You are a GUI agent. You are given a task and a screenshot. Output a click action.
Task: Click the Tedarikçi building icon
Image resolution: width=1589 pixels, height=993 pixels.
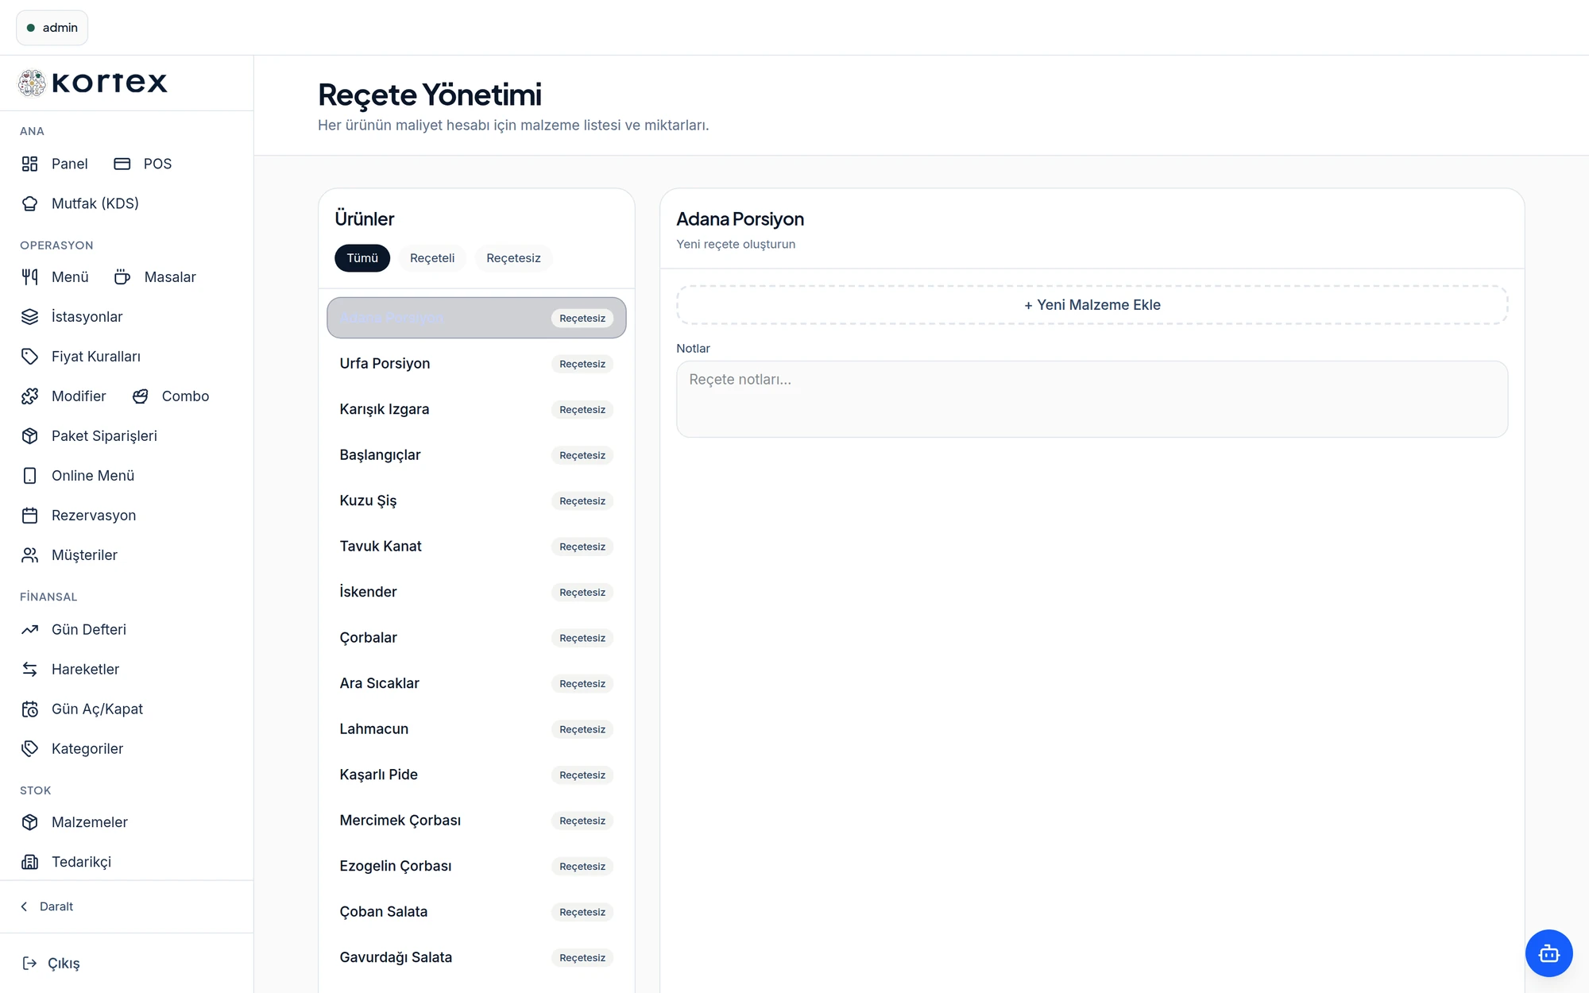[x=29, y=862]
